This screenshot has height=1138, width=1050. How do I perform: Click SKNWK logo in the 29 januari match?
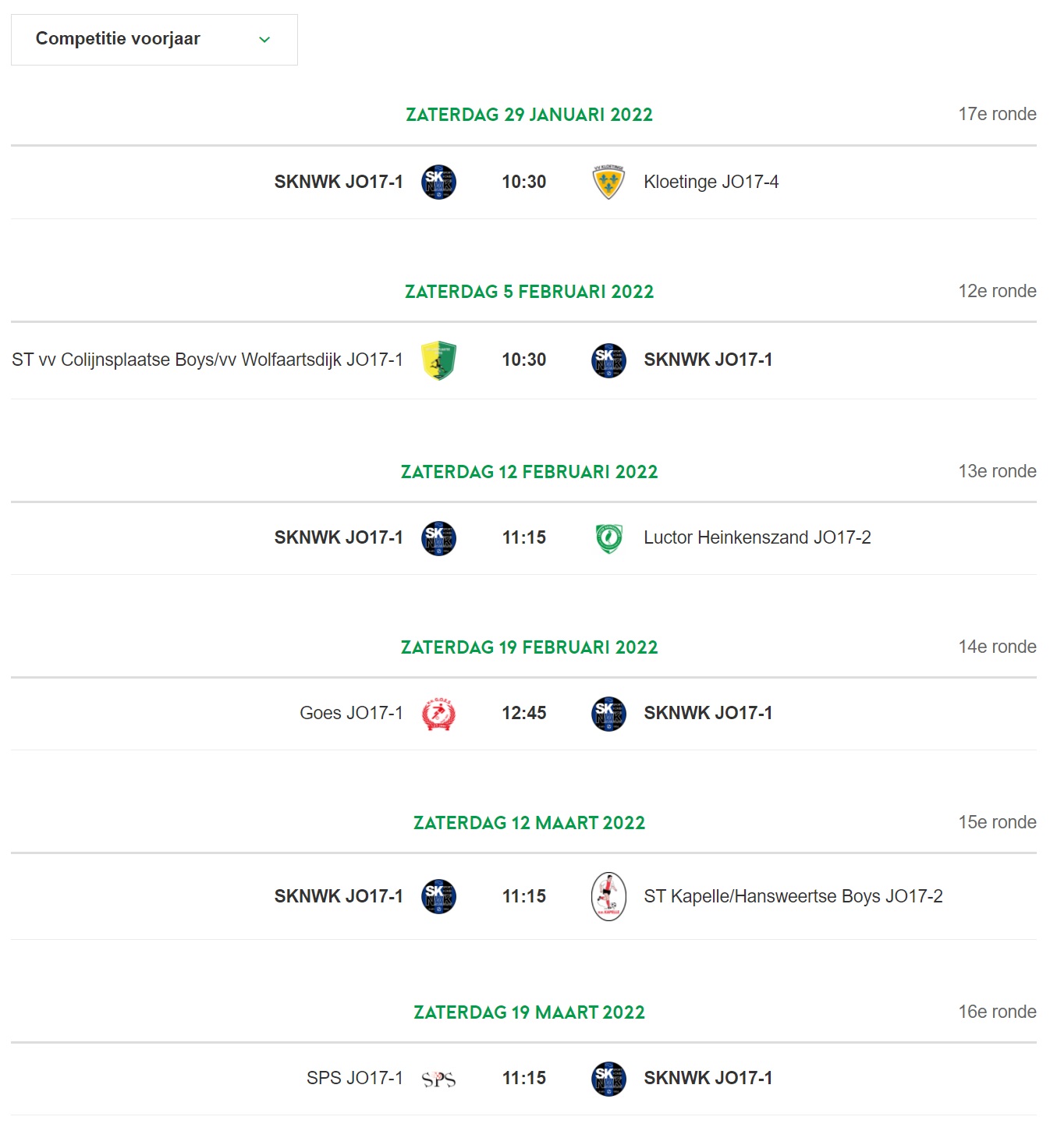point(438,182)
